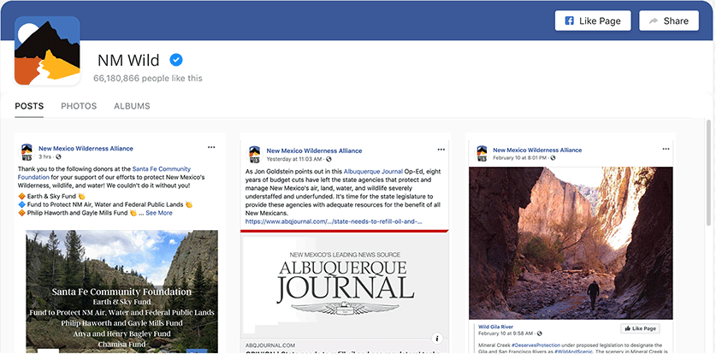Expand the donors post with See More

pos(158,213)
